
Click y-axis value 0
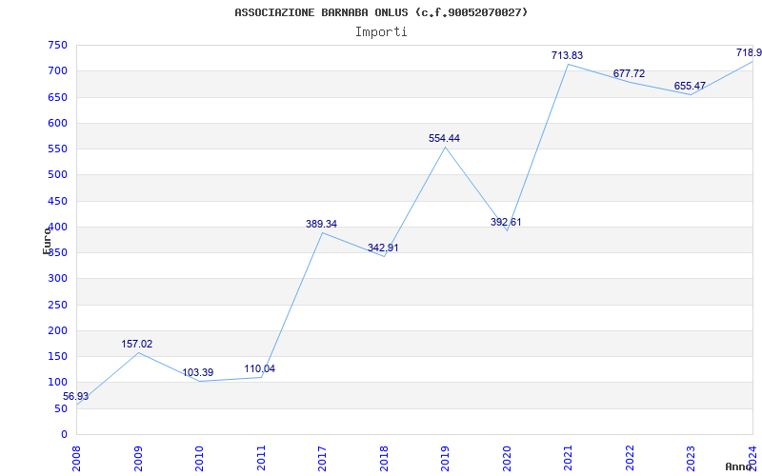pos(64,435)
